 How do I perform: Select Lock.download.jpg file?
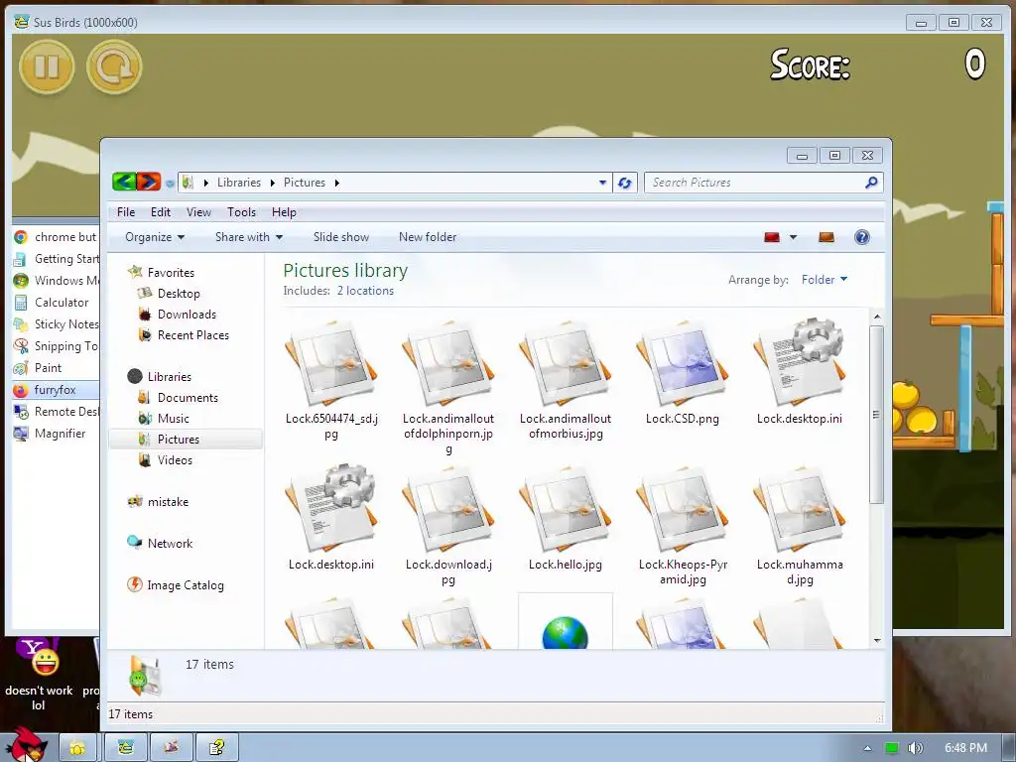pyautogui.click(x=448, y=526)
